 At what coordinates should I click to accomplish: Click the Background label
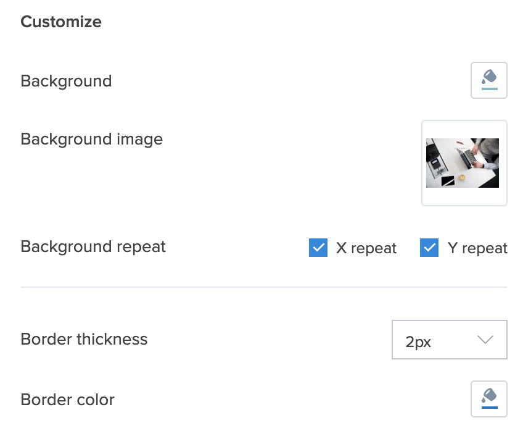point(66,81)
